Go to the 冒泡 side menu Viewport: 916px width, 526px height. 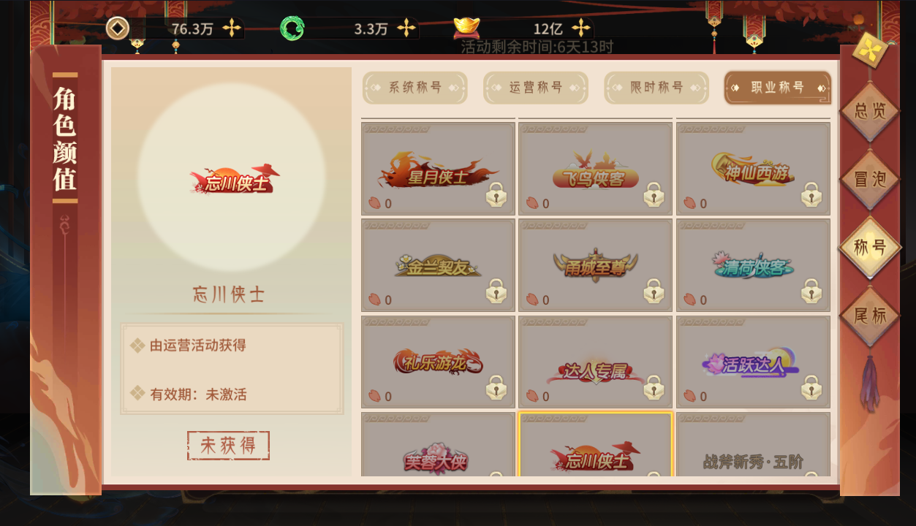pyautogui.click(x=870, y=180)
